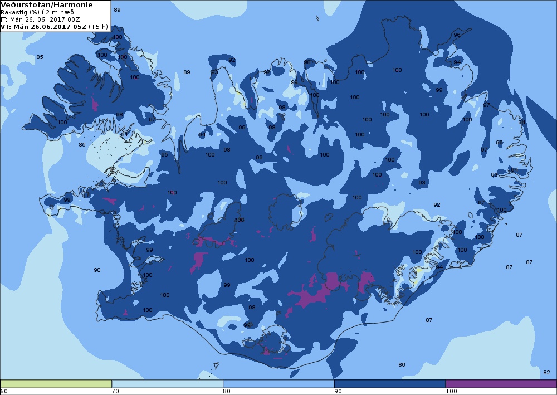
Task: Click the purple 100 legend swatch
Action: point(501,384)
